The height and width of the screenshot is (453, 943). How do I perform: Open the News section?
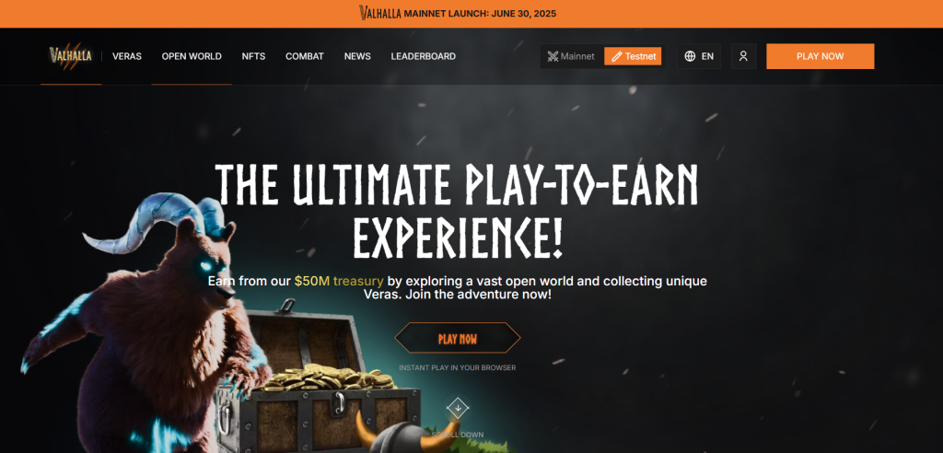[357, 56]
